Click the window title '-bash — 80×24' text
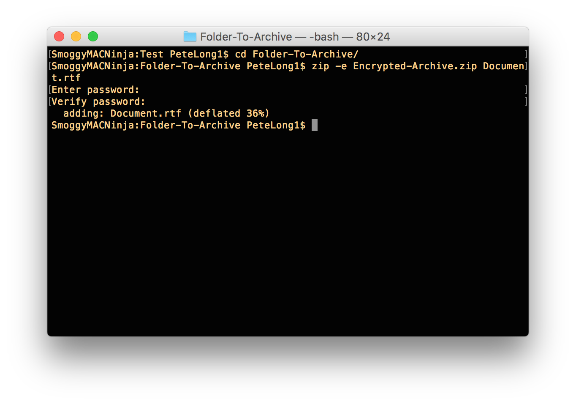 pyautogui.click(x=350, y=37)
